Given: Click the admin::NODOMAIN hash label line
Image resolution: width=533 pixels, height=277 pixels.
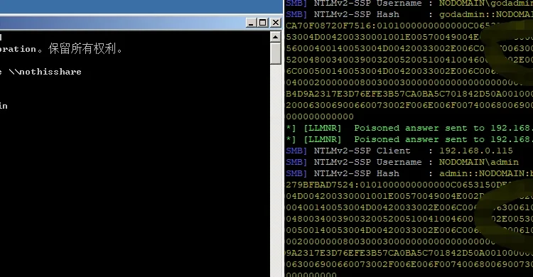Looking at the screenshot, I should (x=409, y=173).
